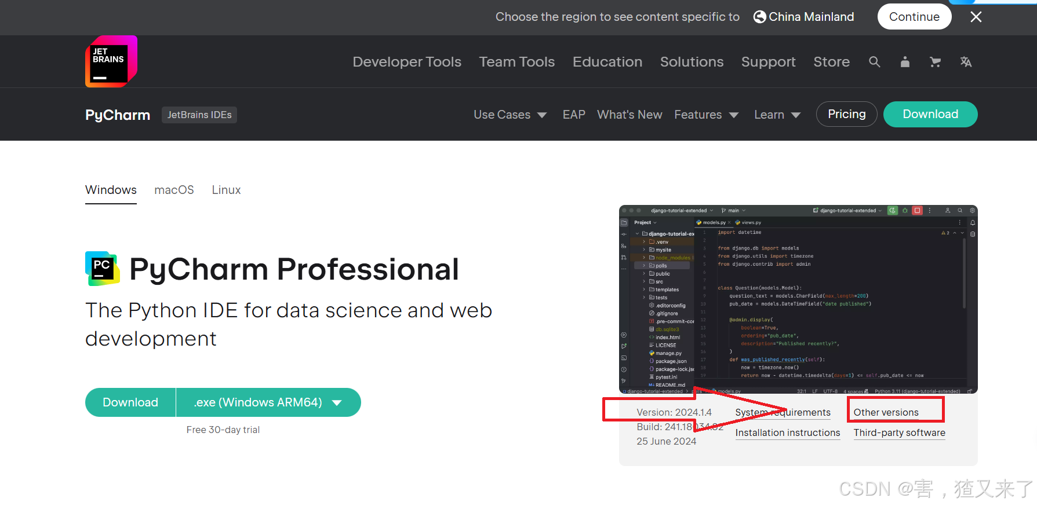Expand the Learn dropdown

(x=777, y=115)
